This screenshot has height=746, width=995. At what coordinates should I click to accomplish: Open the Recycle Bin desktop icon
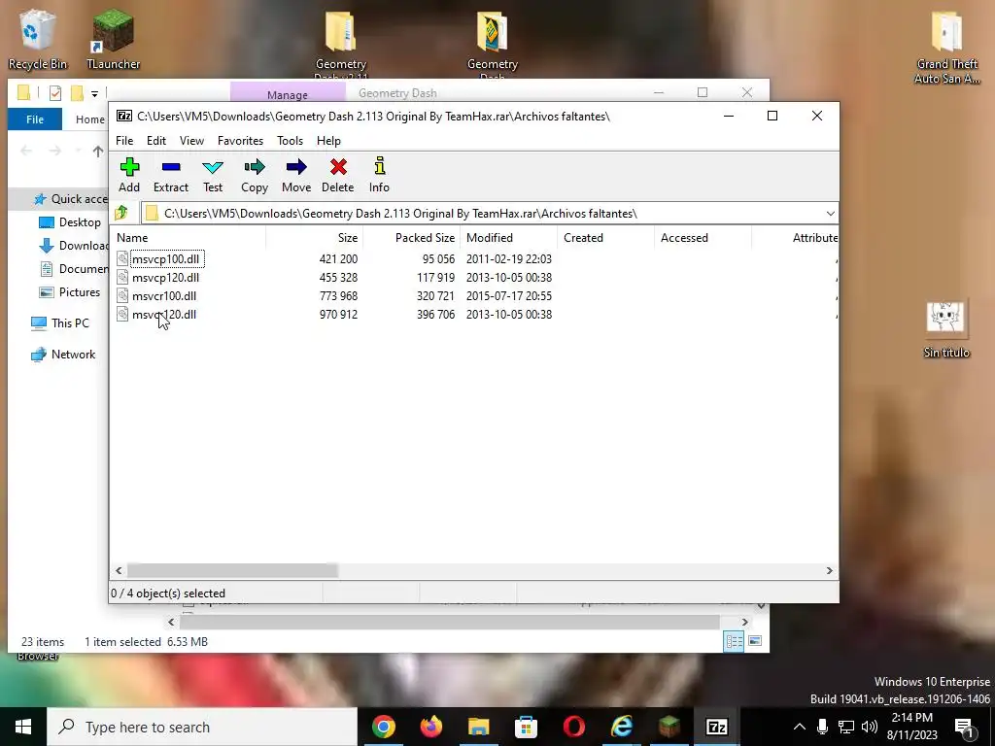(x=38, y=39)
